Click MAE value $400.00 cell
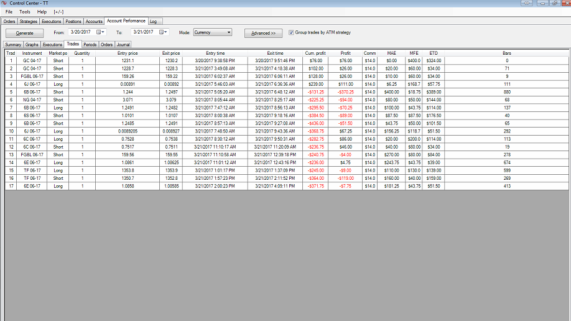Viewport: 571px width, 321px height. pos(391,92)
